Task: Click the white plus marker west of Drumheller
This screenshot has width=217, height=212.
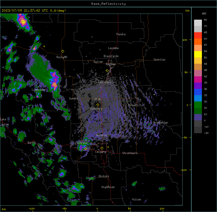Action: (154, 94)
